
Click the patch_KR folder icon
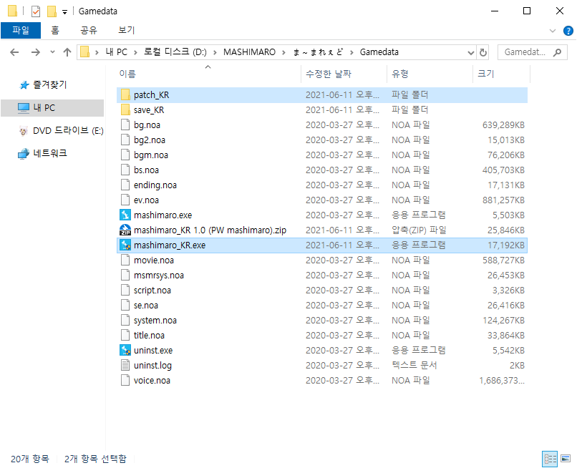click(125, 95)
